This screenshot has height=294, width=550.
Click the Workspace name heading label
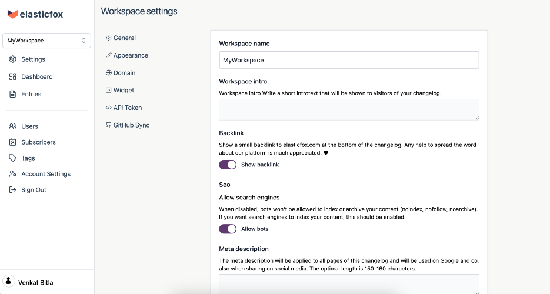tap(245, 44)
